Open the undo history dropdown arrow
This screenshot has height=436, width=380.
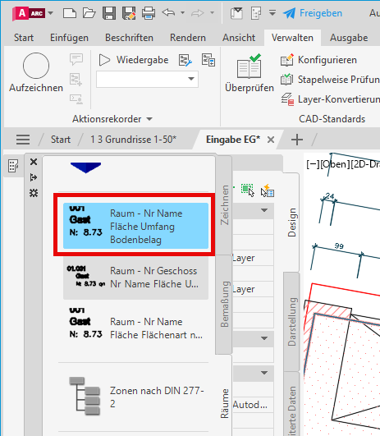[x=182, y=13]
